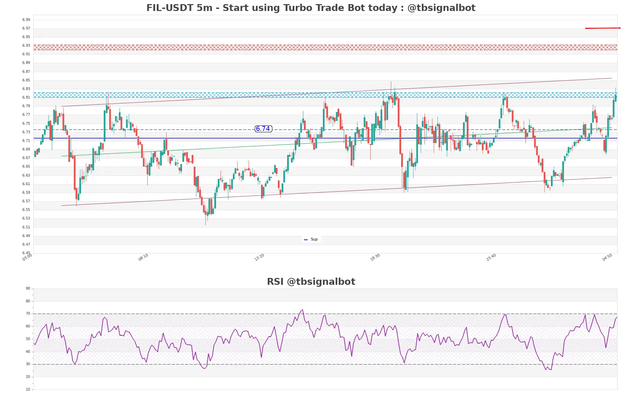
Task: Click the 6.67 price axis label
Action: point(26,158)
